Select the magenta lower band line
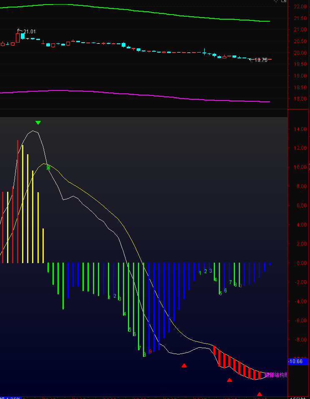This screenshot has width=310, height=399. coord(135,96)
